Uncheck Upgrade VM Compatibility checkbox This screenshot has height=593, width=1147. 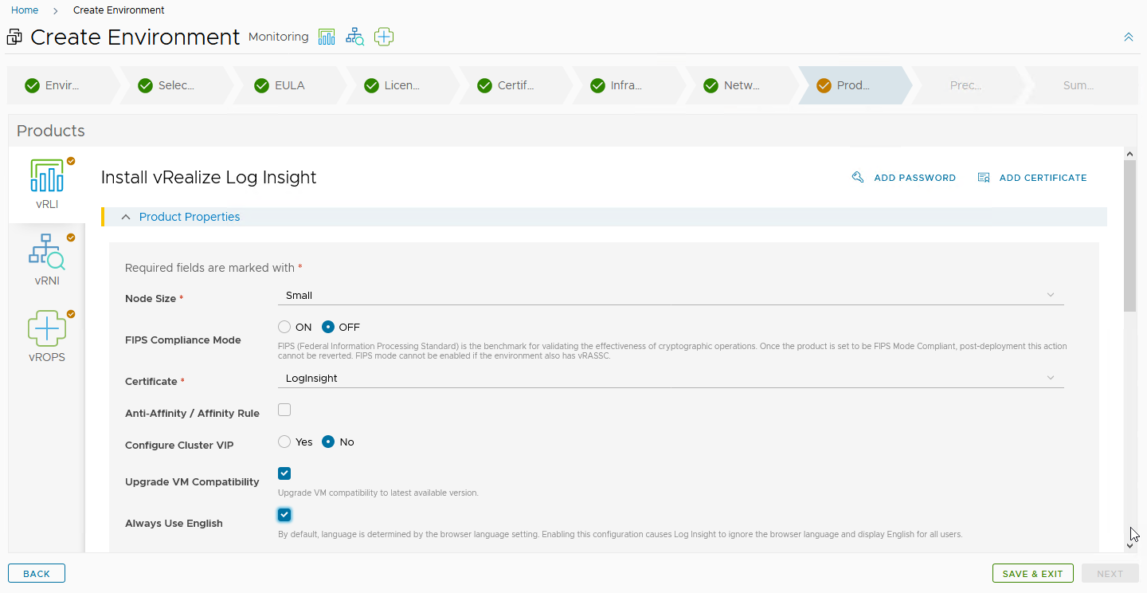click(x=284, y=473)
